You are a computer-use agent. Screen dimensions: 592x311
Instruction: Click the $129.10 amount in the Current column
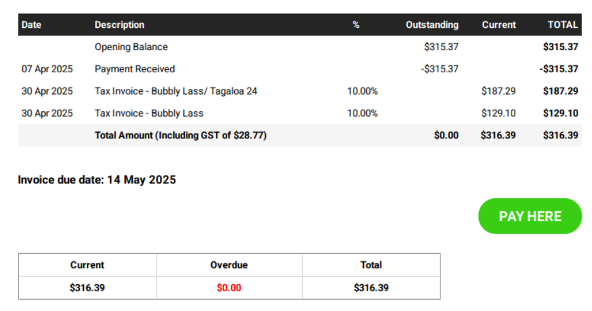[498, 114]
